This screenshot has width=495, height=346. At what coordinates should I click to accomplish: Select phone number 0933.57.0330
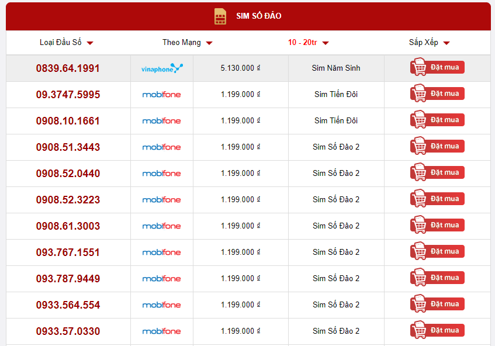click(x=68, y=331)
